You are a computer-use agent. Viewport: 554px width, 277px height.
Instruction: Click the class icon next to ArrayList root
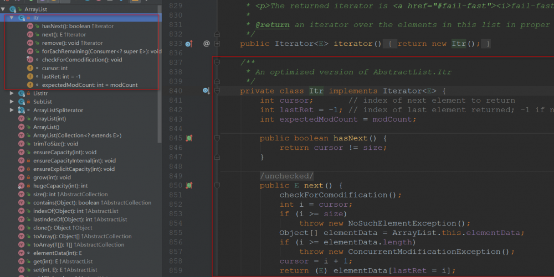tap(12, 10)
